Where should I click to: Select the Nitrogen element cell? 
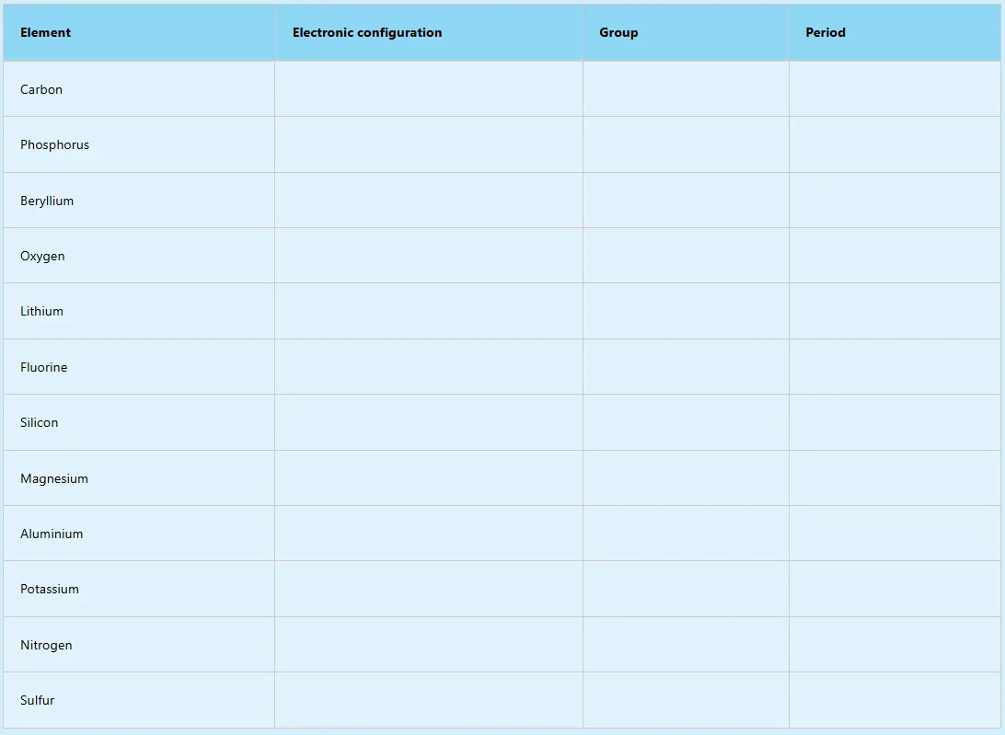(x=139, y=645)
